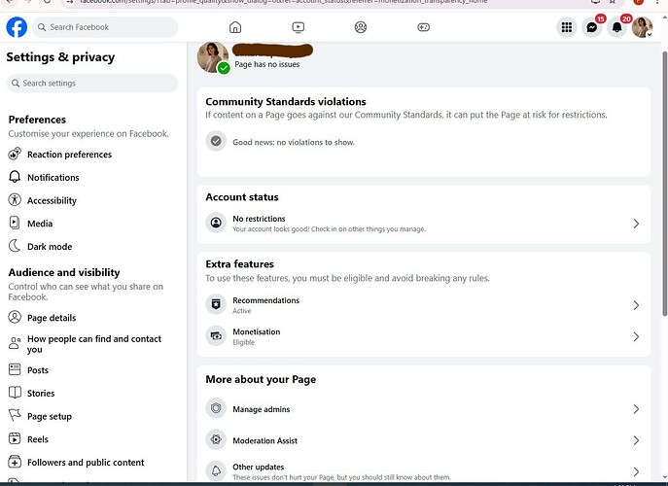Click the find and contact people icon

pos(15,343)
